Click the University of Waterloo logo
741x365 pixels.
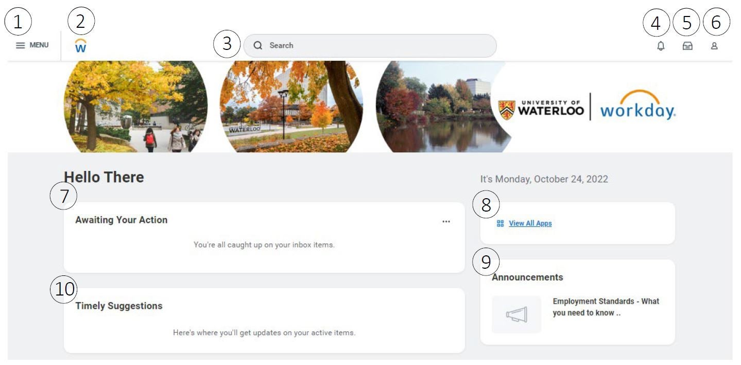(541, 107)
